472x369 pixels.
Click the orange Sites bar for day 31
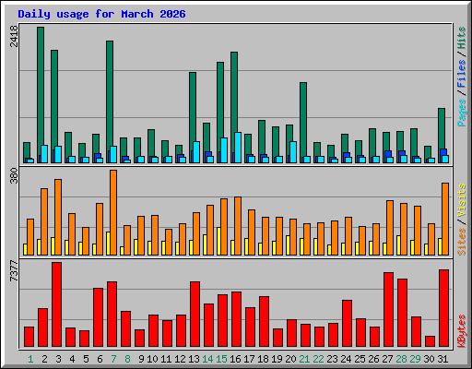point(445,219)
